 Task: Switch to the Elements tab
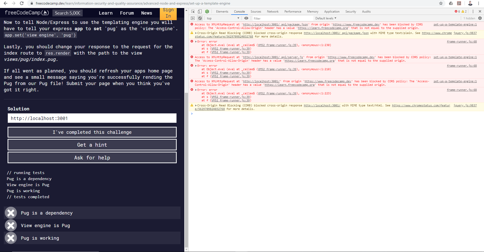point(222,11)
